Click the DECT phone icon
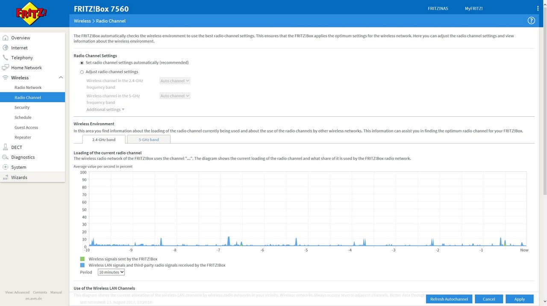This screenshot has width=547, height=306. (6, 147)
